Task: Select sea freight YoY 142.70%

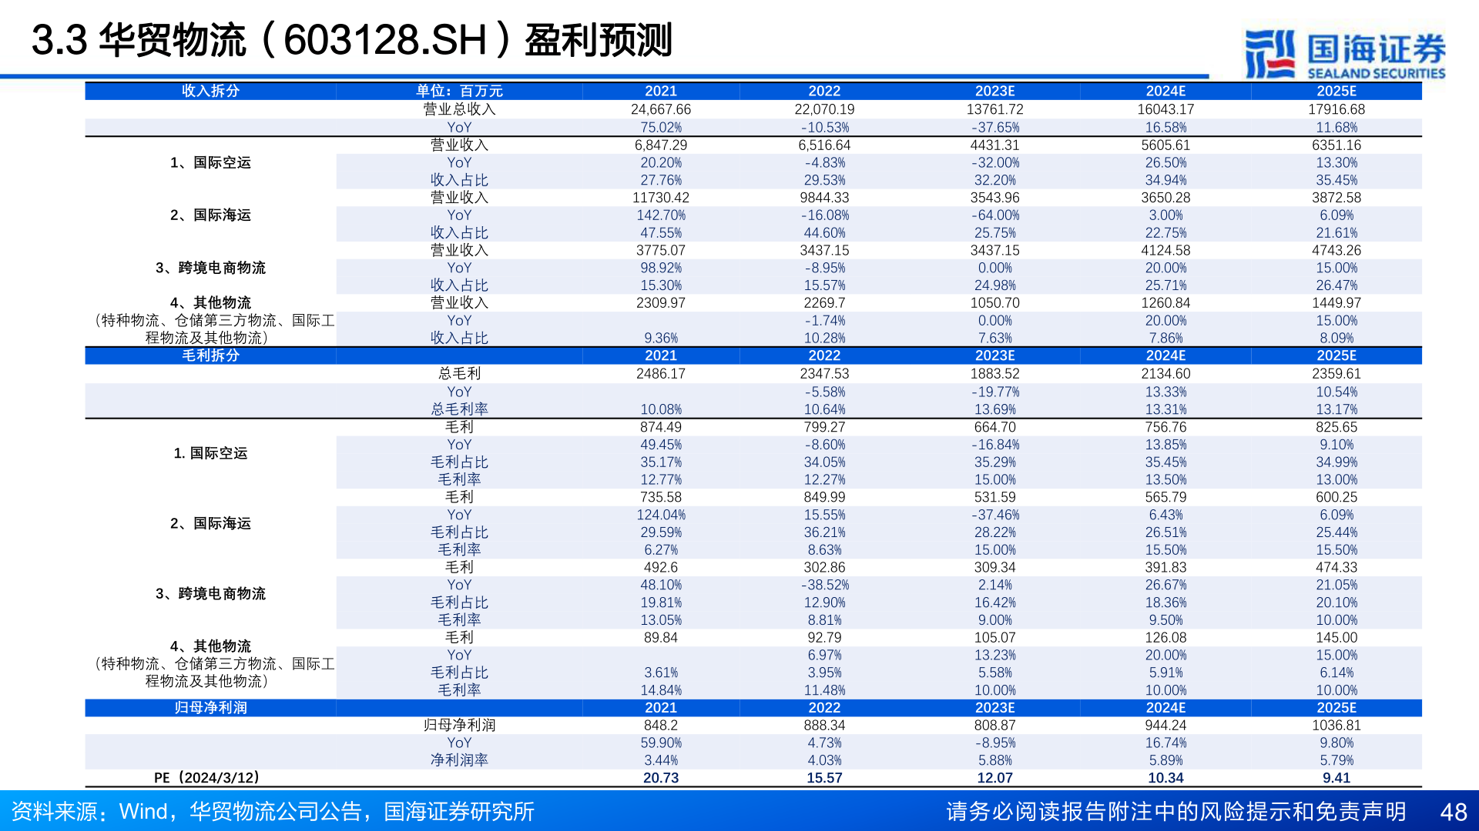Action: [x=661, y=215]
